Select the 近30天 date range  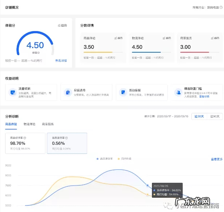(199, 116)
